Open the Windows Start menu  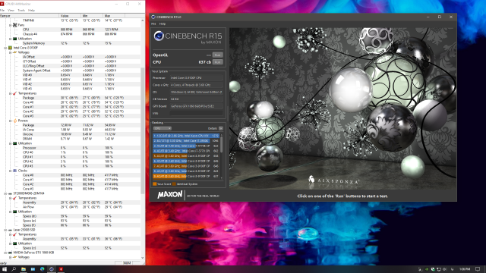tap(5, 269)
